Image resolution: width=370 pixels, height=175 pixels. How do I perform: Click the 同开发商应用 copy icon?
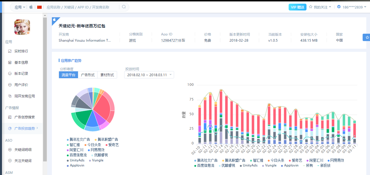10,96
